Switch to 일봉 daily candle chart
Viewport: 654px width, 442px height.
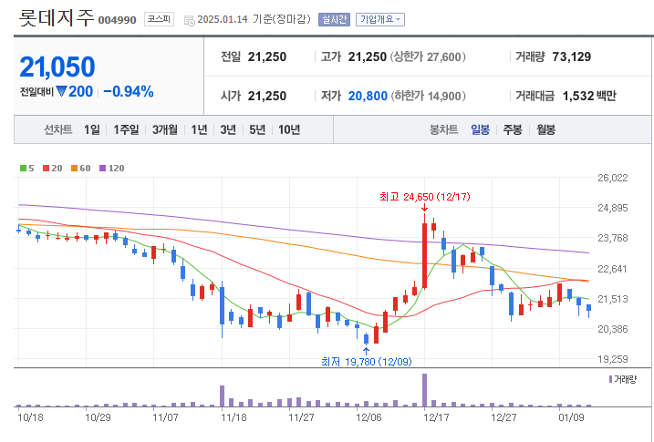480,129
